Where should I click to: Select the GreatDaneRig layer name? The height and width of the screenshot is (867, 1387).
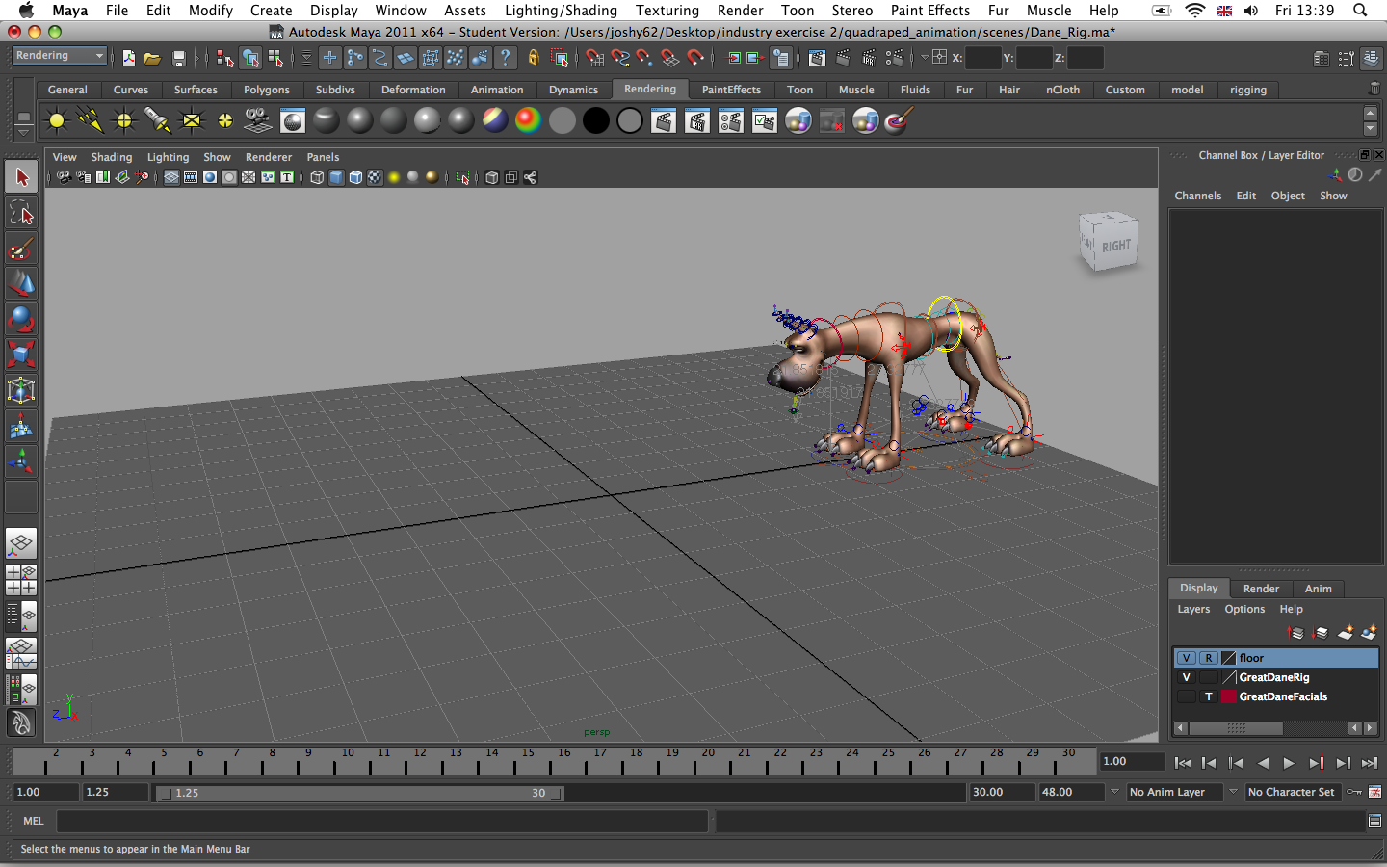coord(1274,677)
